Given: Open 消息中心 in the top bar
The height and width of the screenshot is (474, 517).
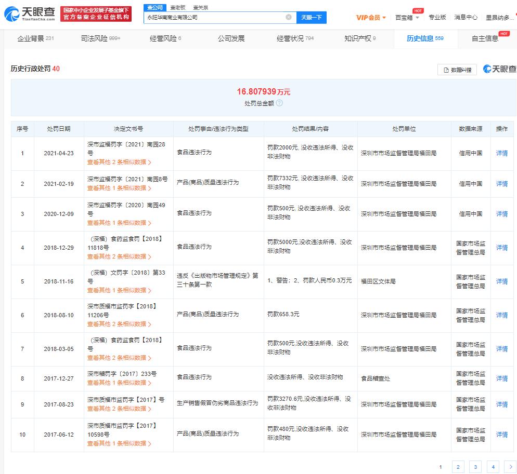Looking at the screenshot, I should point(466,17).
